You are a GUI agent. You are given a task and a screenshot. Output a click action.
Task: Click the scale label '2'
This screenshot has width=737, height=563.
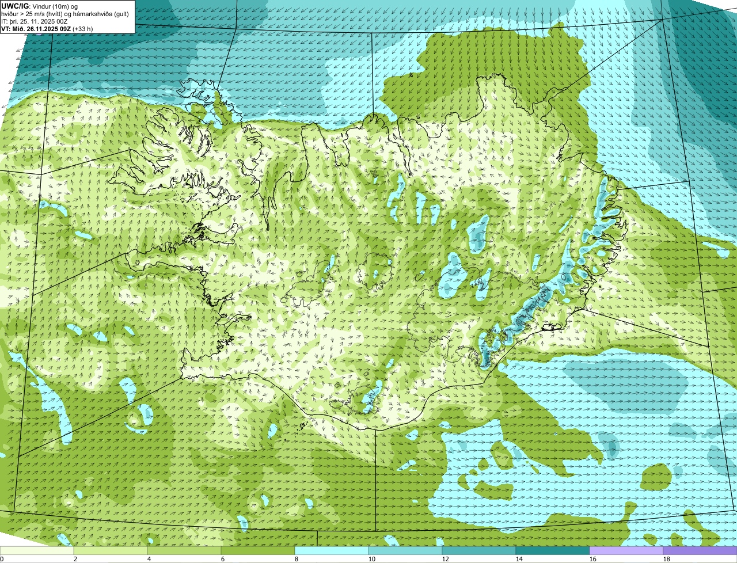[x=75, y=559]
